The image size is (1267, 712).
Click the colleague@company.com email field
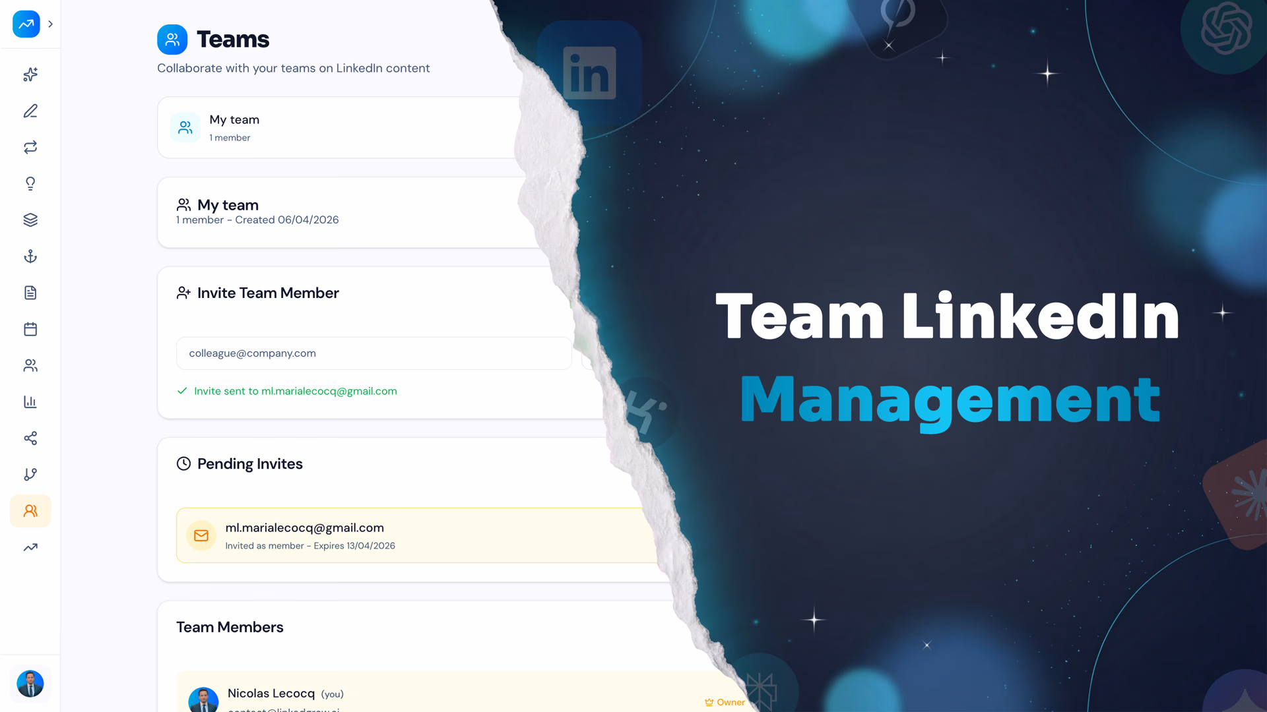(374, 353)
